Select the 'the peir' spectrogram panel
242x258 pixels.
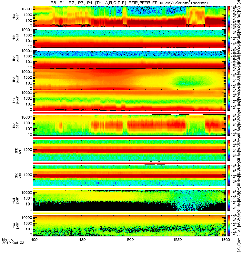pyautogui.click(x=129, y=225)
